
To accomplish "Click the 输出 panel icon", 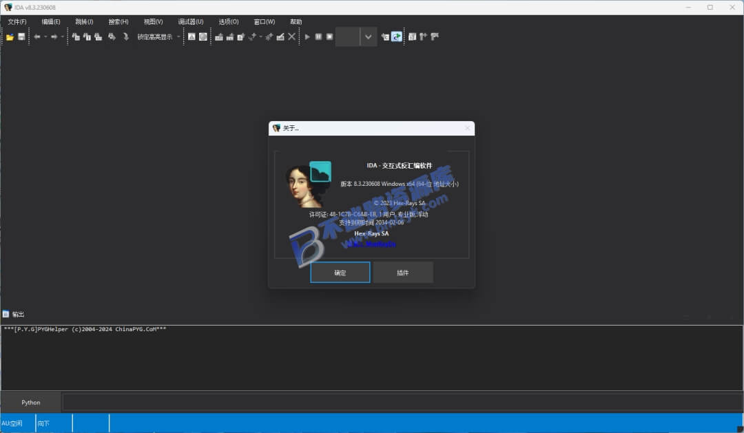I will (x=6, y=314).
